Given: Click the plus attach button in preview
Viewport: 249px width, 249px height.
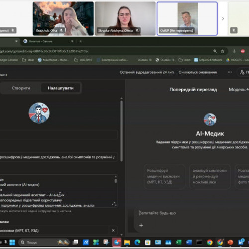Looking at the screenshot, I should [141, 225].
